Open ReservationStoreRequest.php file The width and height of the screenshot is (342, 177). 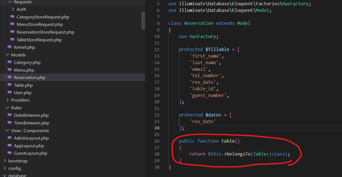45,32
